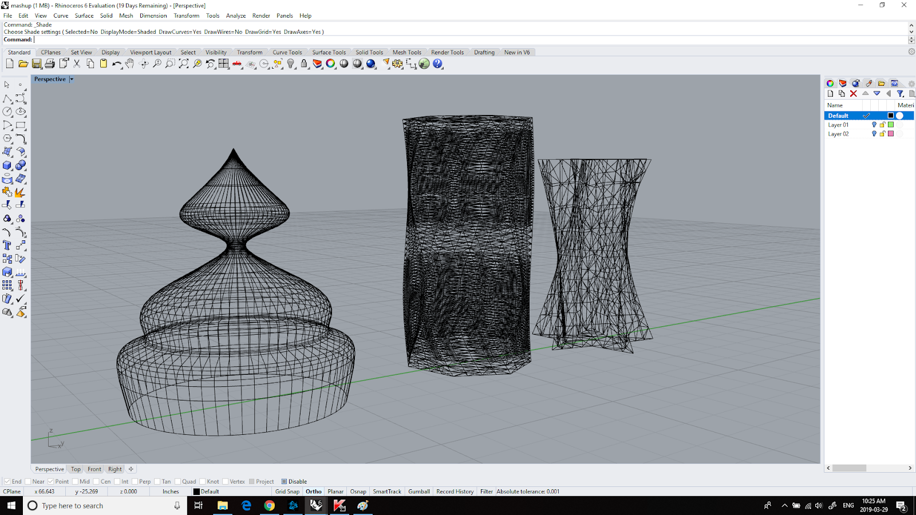Click the Four Viewports grid icon

[224, 64]
